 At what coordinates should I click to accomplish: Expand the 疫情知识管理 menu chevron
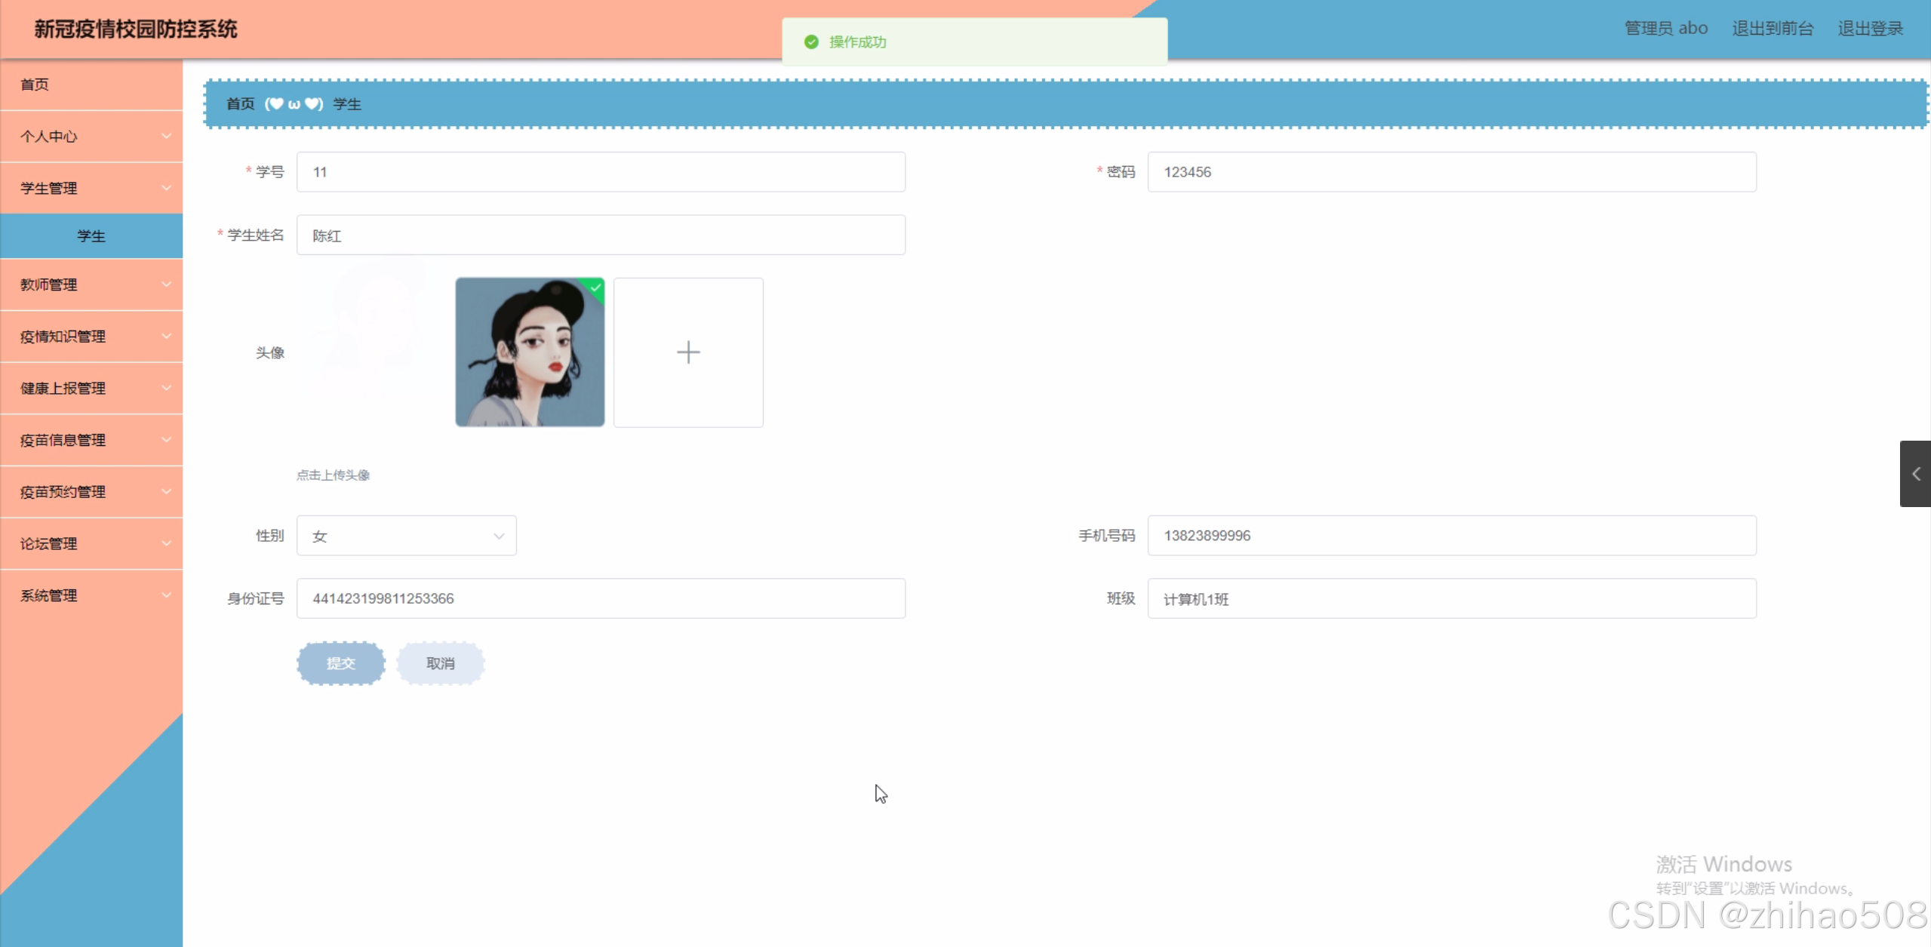click(x=166, y=337)
